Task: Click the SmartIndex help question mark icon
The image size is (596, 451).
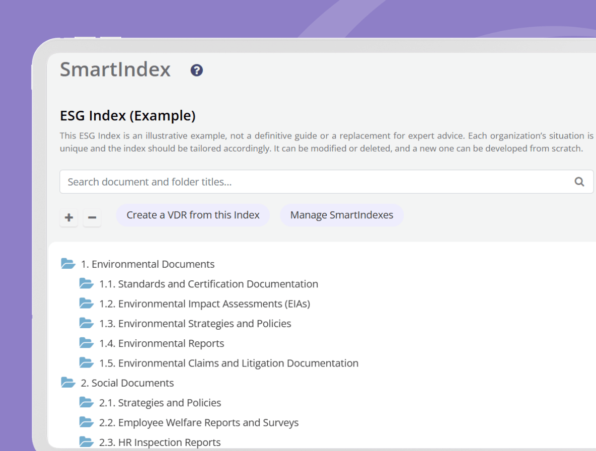Action: point(197,70)
